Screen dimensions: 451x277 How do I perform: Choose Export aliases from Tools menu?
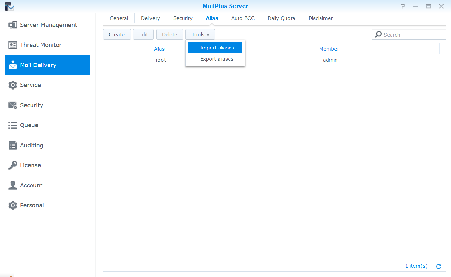click(215, 59)
